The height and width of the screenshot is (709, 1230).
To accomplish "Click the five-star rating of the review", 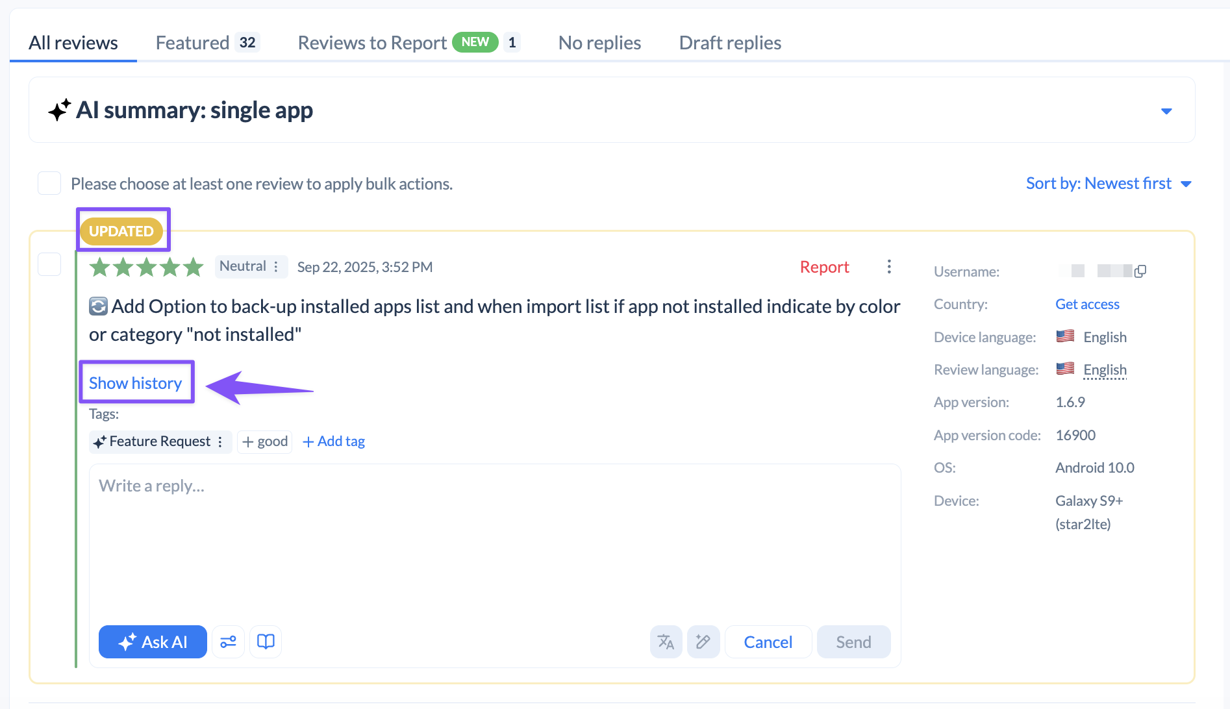I will 147,266.
